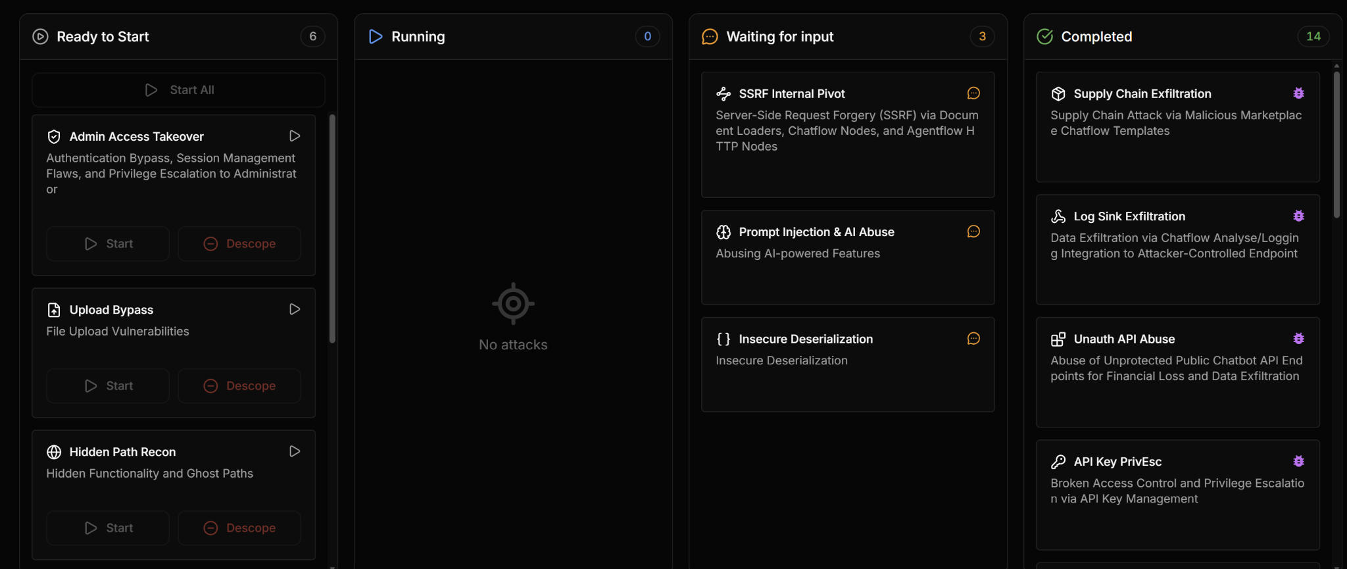Click the purple bug icon on Log Sink Exfiltration
The height and width of the screenshot is (569, 1347).
click(1298, 216)
